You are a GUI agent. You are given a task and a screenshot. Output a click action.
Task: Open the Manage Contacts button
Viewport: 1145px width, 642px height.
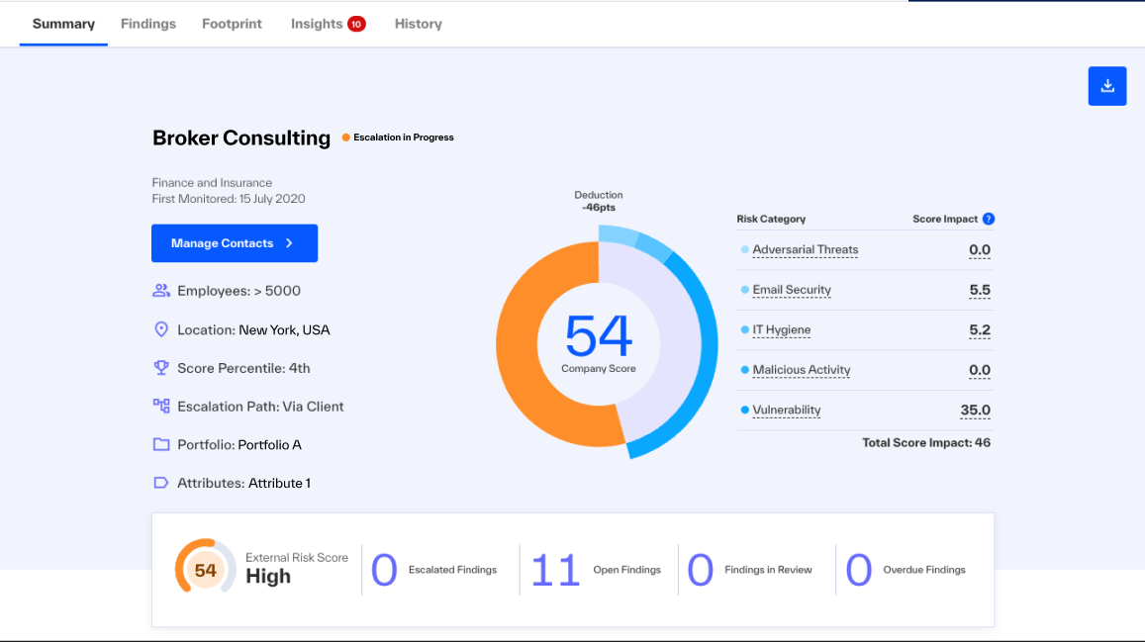click(x=235, y=243)
